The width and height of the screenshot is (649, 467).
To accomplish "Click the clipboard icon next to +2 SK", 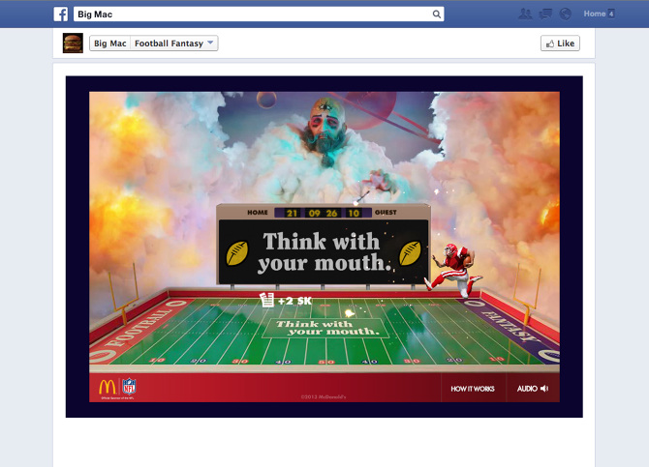I will (267, 300).
